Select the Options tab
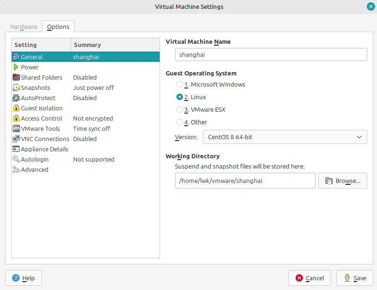The height and width of the screenshot is (290, 377). point(58,27)
